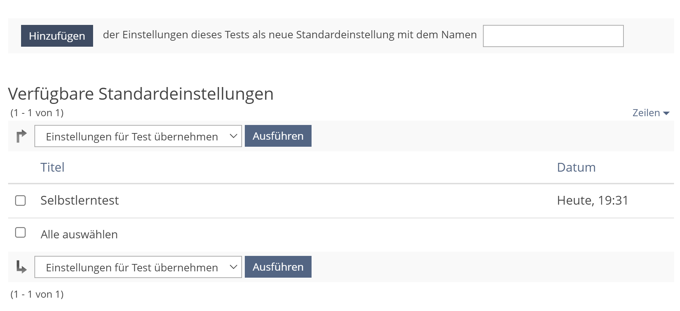
Task: Click the 'Heute, 19:31' date cell
Action: 592,200
